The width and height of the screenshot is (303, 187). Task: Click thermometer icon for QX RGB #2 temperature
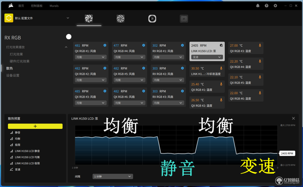click(x=221, y=100)
